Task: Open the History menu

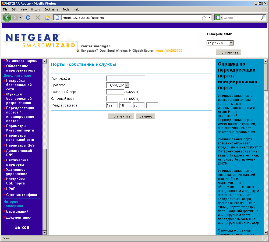Action: [x=36, y=9]
